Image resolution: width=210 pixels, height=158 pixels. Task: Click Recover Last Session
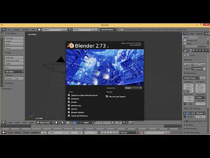[x=117, y=97]
